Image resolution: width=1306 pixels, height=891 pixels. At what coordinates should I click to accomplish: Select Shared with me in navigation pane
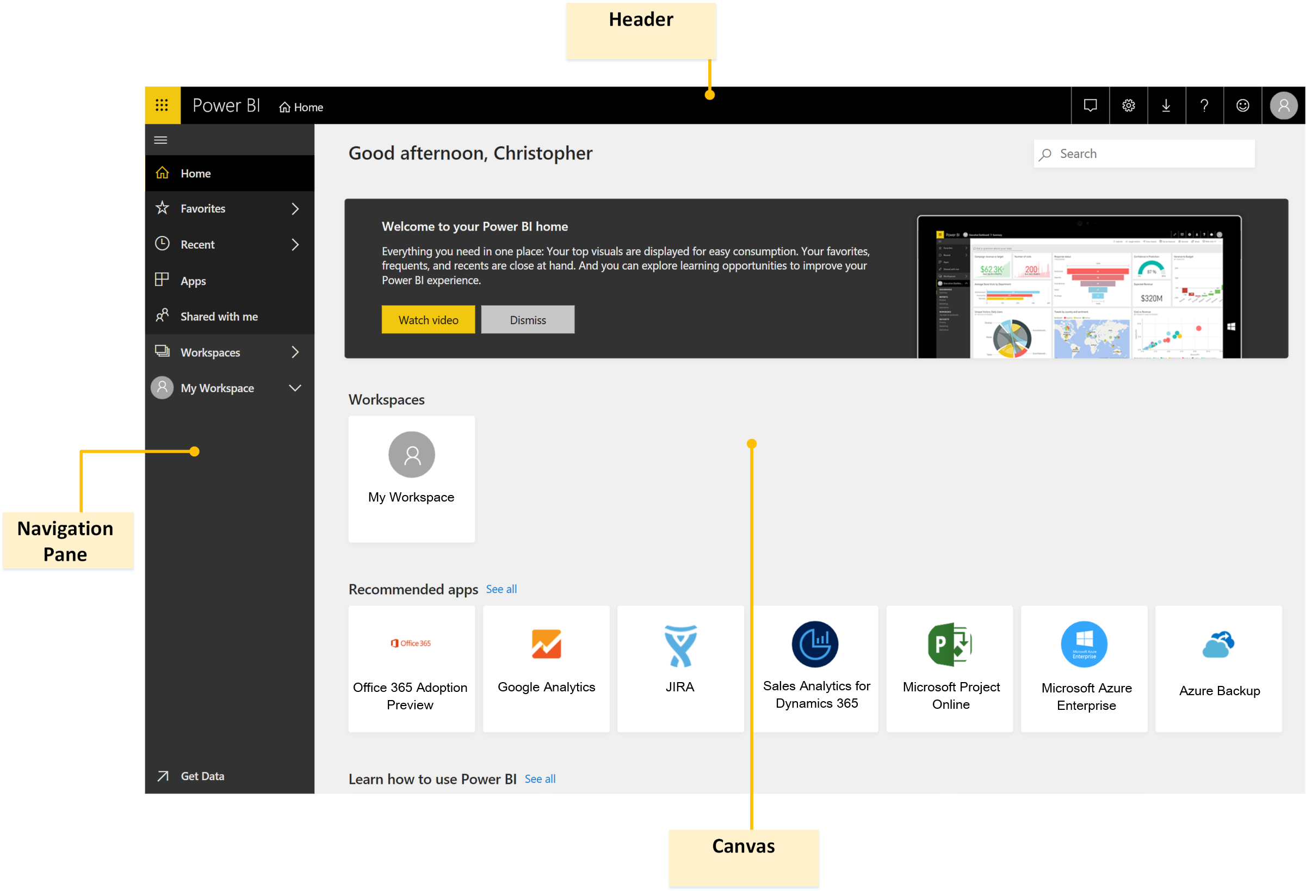click(230, 317)
